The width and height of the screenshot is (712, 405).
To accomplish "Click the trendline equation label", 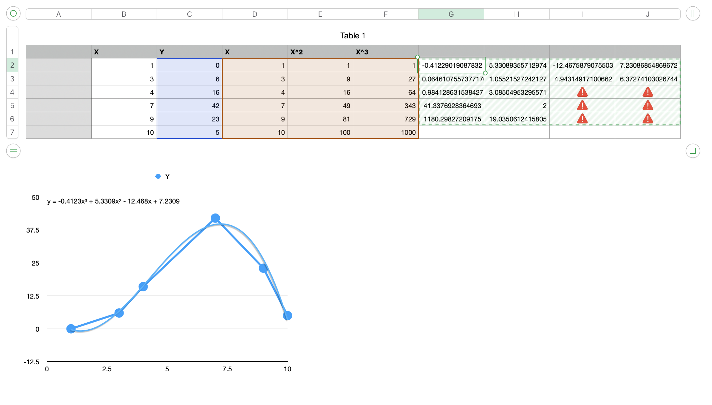I will click(x=114, y=201).
